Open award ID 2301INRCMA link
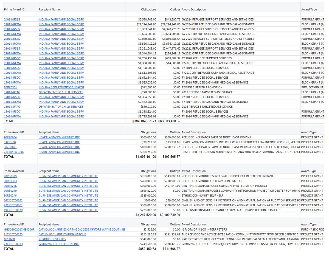This screenshot has width=329, height=256. [x=12, y=34]
